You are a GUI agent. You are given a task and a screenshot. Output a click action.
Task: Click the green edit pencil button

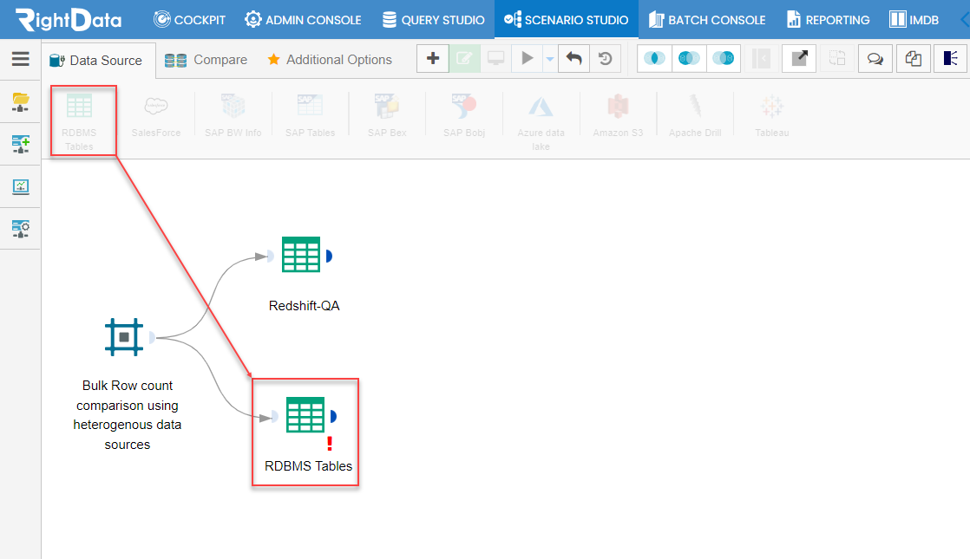464,59
